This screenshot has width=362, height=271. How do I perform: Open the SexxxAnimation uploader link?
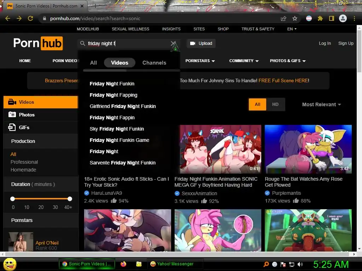[x=199, y=193]
